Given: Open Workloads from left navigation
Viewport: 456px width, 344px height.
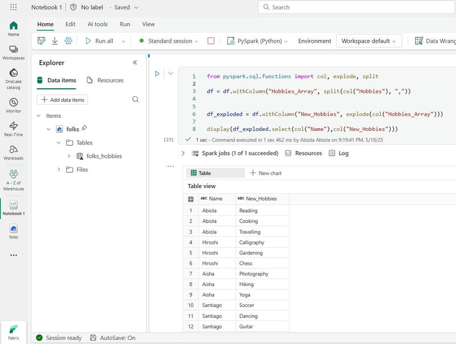Looking at the screenshot, I should point(13,152).
